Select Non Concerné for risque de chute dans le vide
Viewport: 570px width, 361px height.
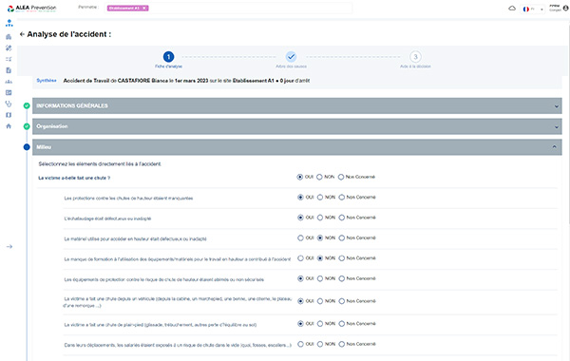click(x=342, y=344)
